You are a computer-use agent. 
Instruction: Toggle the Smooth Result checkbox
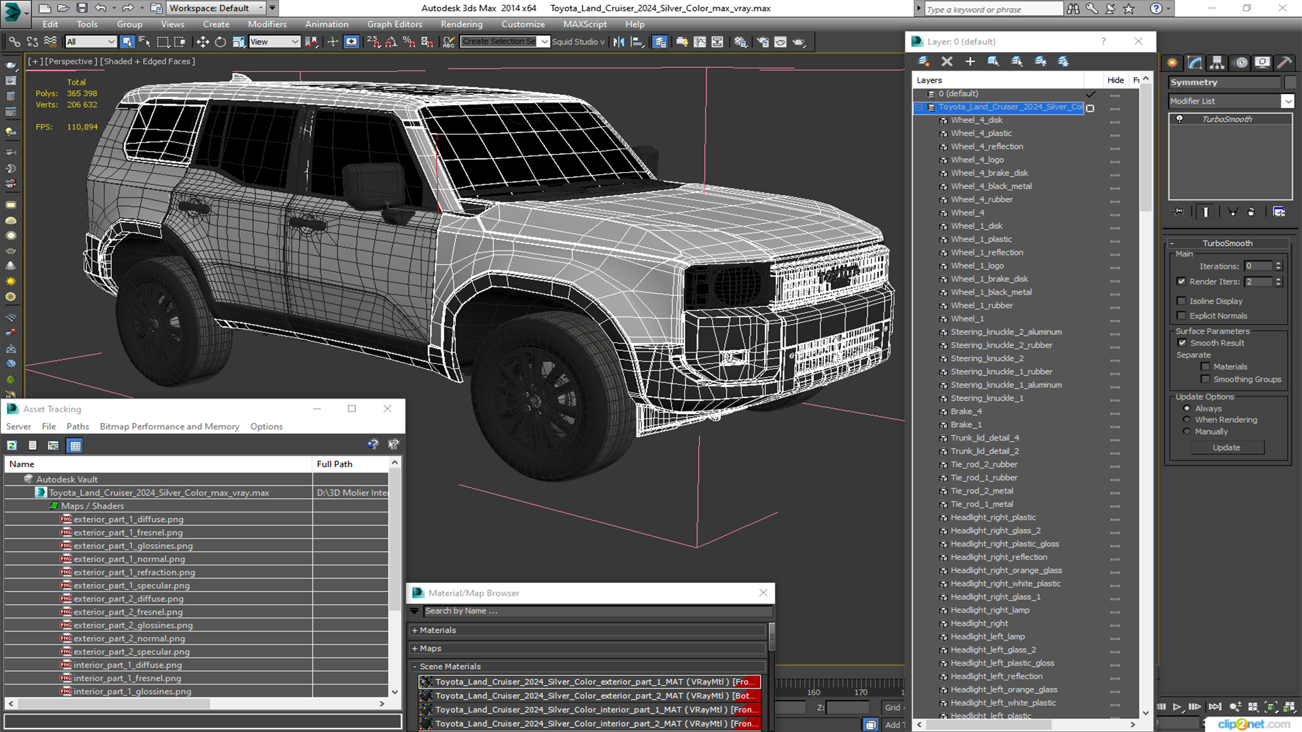1182,343
